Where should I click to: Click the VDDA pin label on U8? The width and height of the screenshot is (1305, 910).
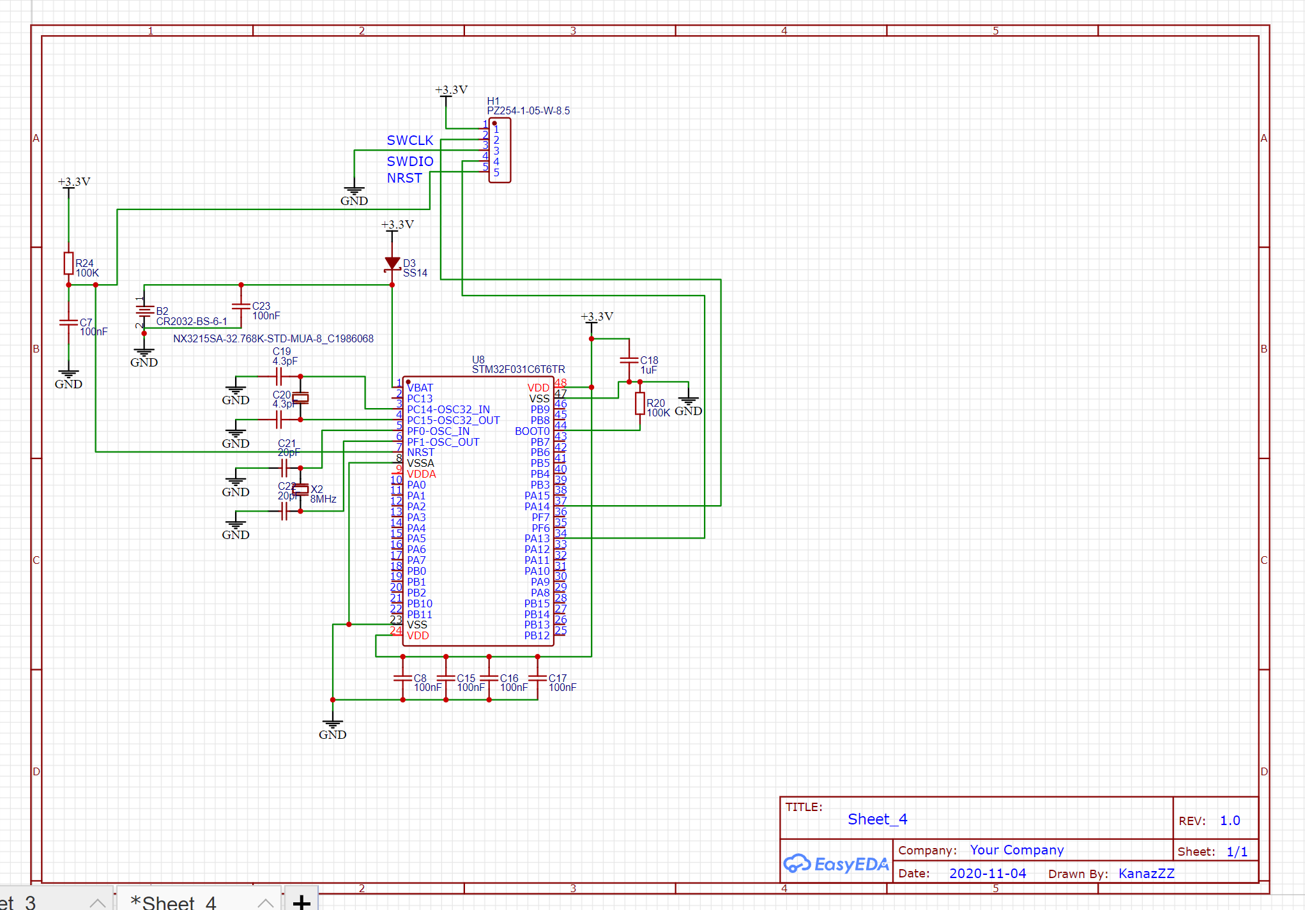pos(421,474)
